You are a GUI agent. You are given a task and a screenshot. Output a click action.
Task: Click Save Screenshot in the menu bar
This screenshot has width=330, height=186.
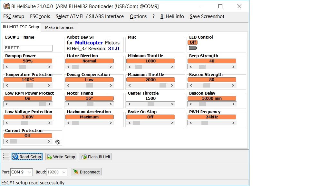pyautogui.click(x=207, y=16)
